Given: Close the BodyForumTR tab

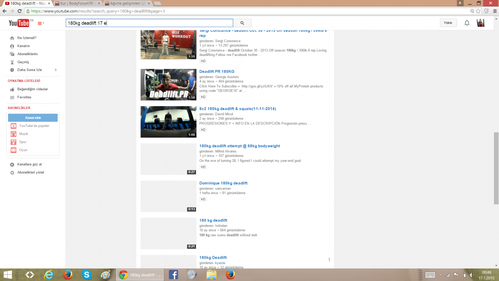Looking at the screenshot, I should pos(98,3).
